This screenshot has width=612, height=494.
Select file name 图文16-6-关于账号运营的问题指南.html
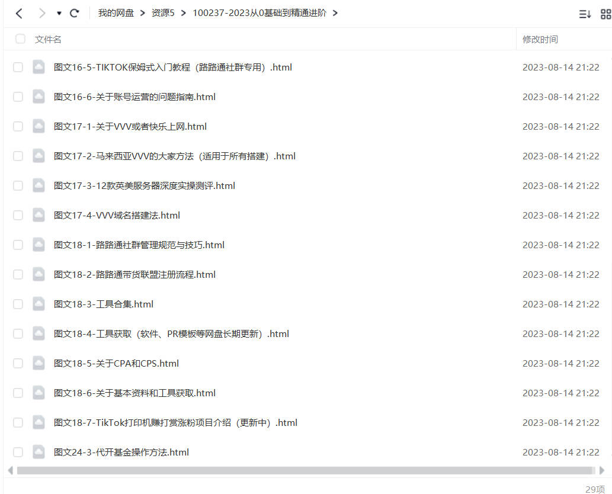[134, 97]
